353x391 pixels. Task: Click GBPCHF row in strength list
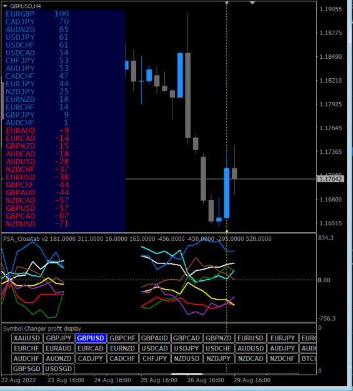(x=37, y=185)
